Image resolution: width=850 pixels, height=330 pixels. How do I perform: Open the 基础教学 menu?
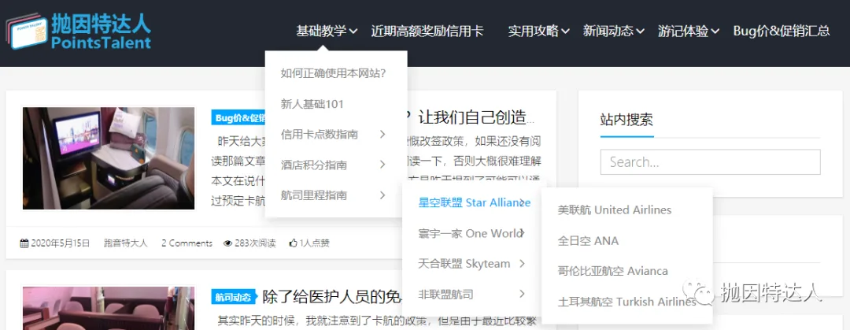click(327, 31)
